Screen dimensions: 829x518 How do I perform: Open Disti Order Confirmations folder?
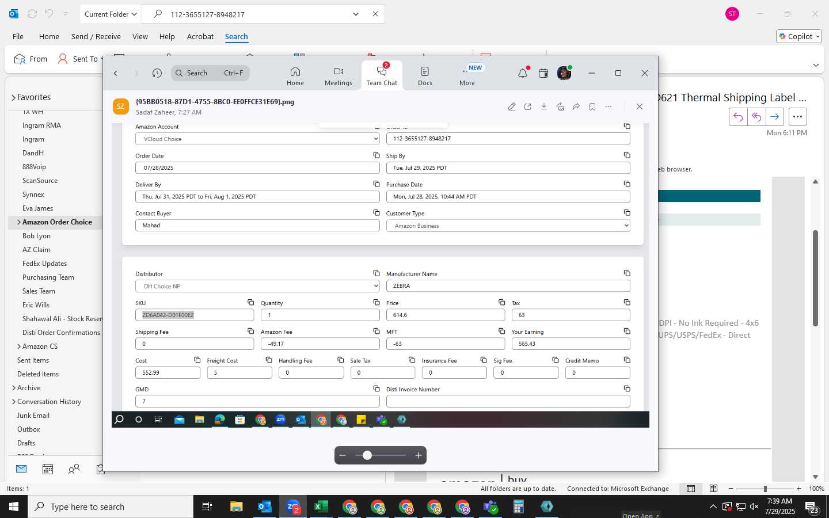click(x=61, y=333)
